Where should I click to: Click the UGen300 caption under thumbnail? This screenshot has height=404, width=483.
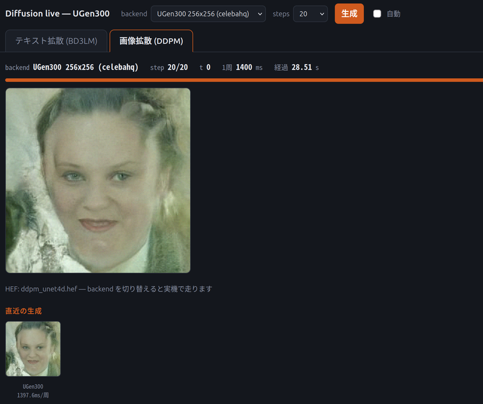point(33,386)
